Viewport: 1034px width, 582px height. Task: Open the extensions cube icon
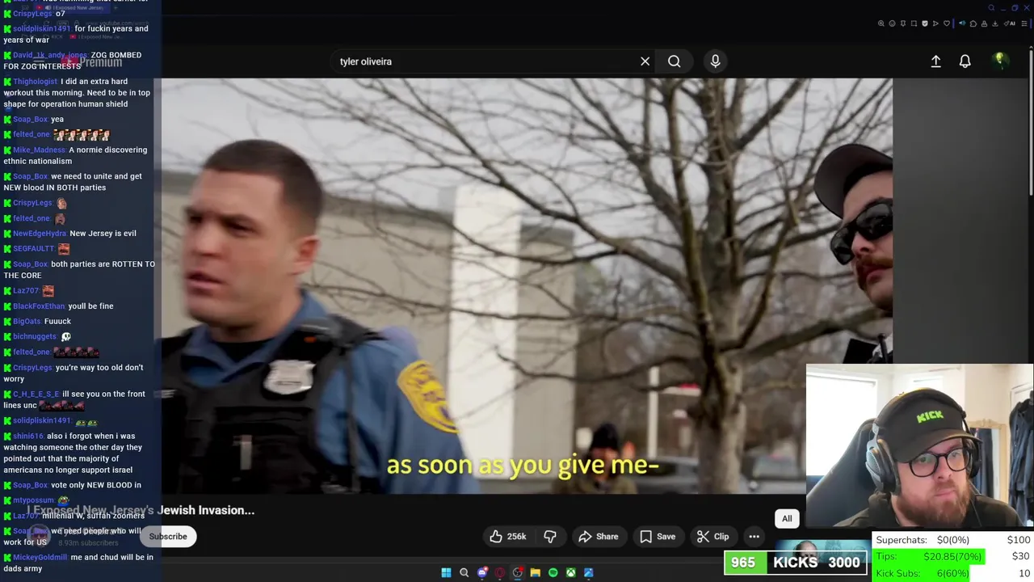tap(973, 23)
